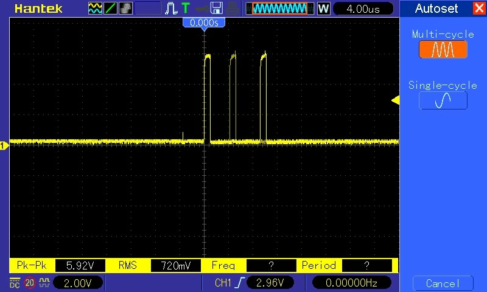
Task: Click the floppy disk save icon
Action: [x=217, y=9]
